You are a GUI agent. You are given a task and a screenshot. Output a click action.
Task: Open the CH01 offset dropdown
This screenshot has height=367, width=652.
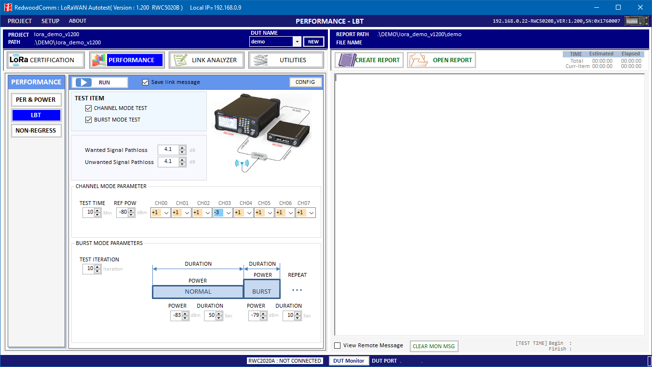(187, 213)
